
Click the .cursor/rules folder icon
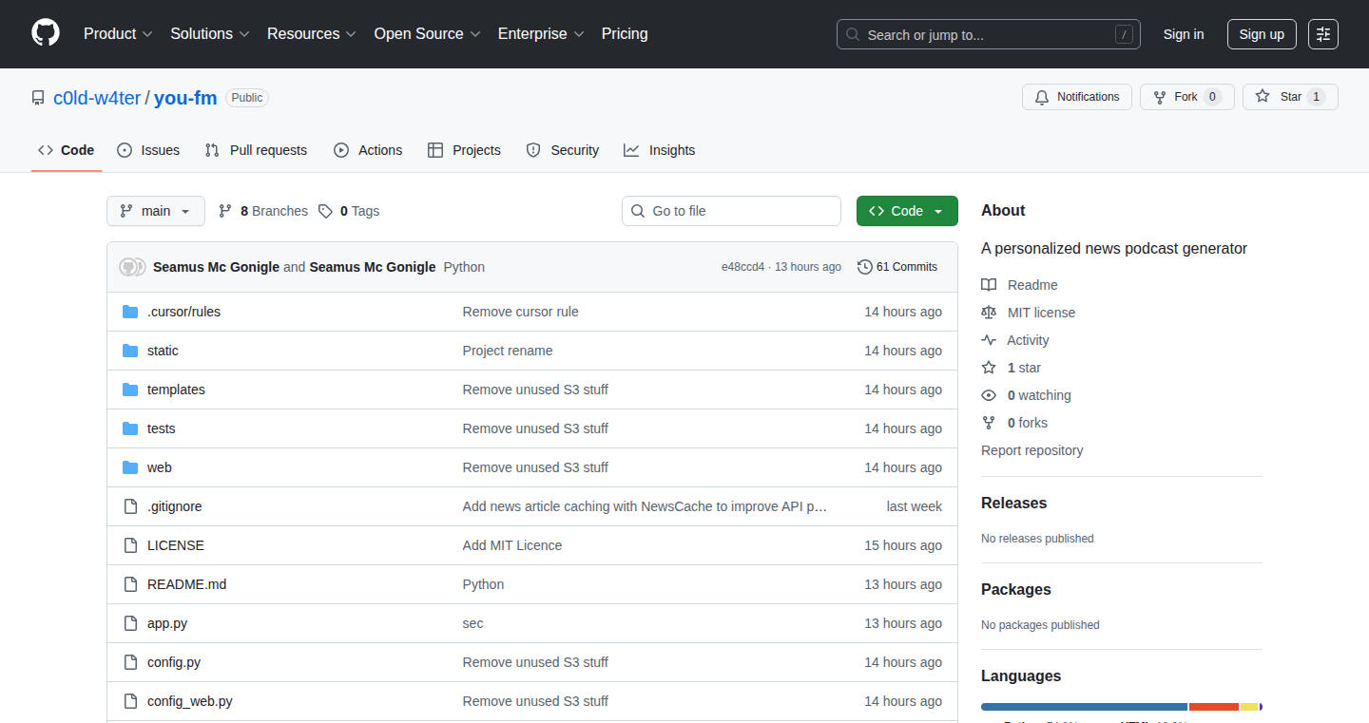point(130,312)
